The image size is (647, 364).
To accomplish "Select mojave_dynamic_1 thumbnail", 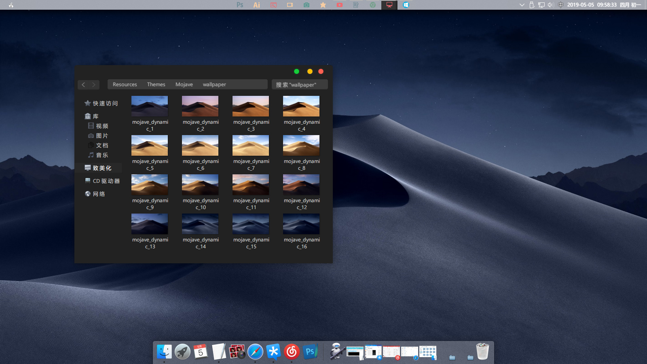I will tap(150, 106).
